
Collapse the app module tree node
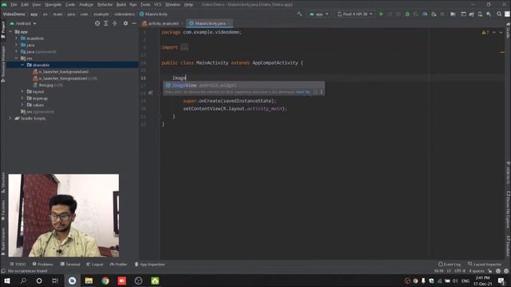[x=10, y=32]
